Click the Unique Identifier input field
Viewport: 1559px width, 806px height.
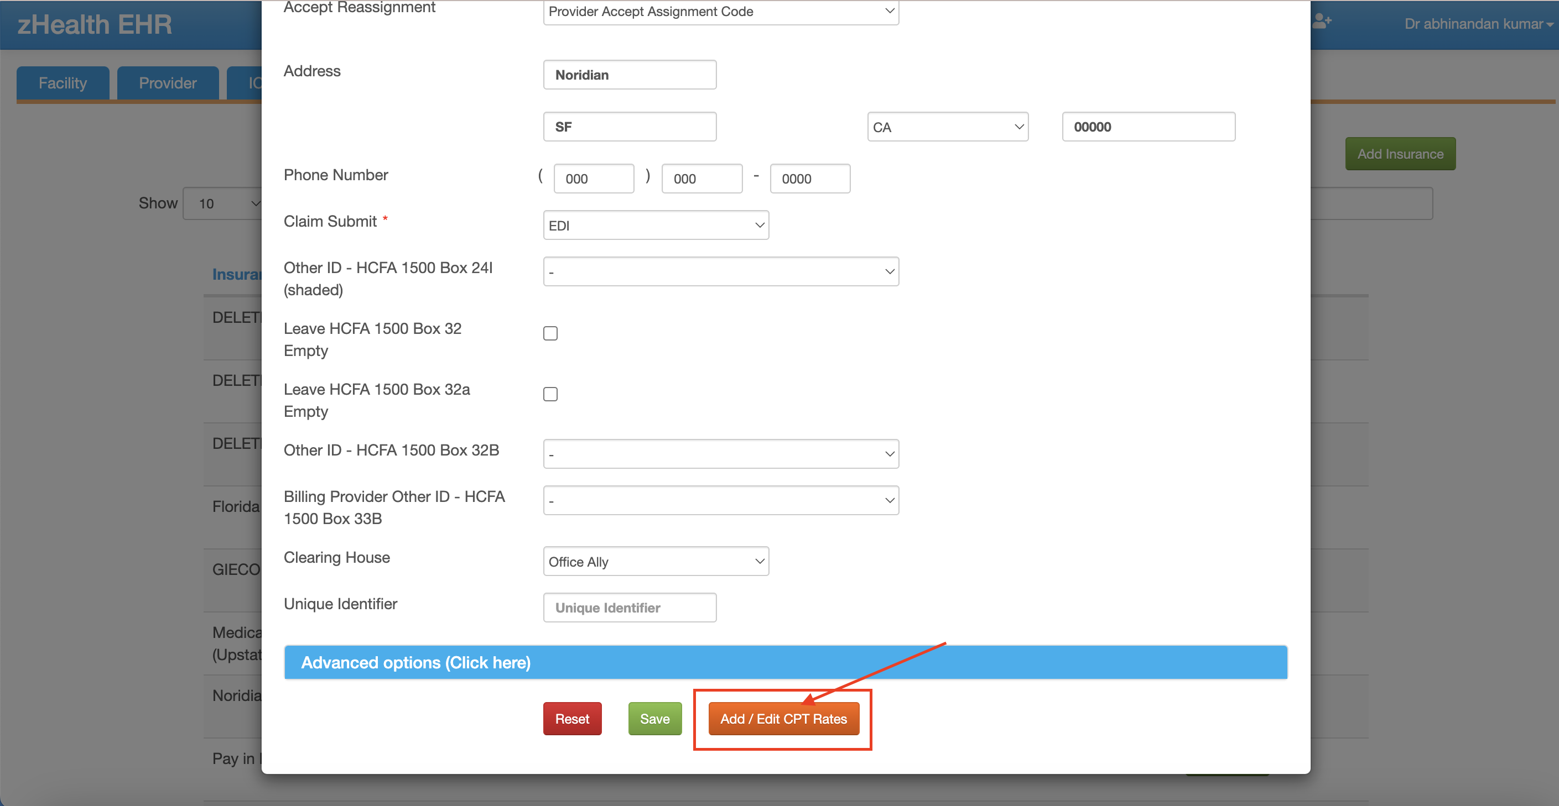click(x=630, y=608)
